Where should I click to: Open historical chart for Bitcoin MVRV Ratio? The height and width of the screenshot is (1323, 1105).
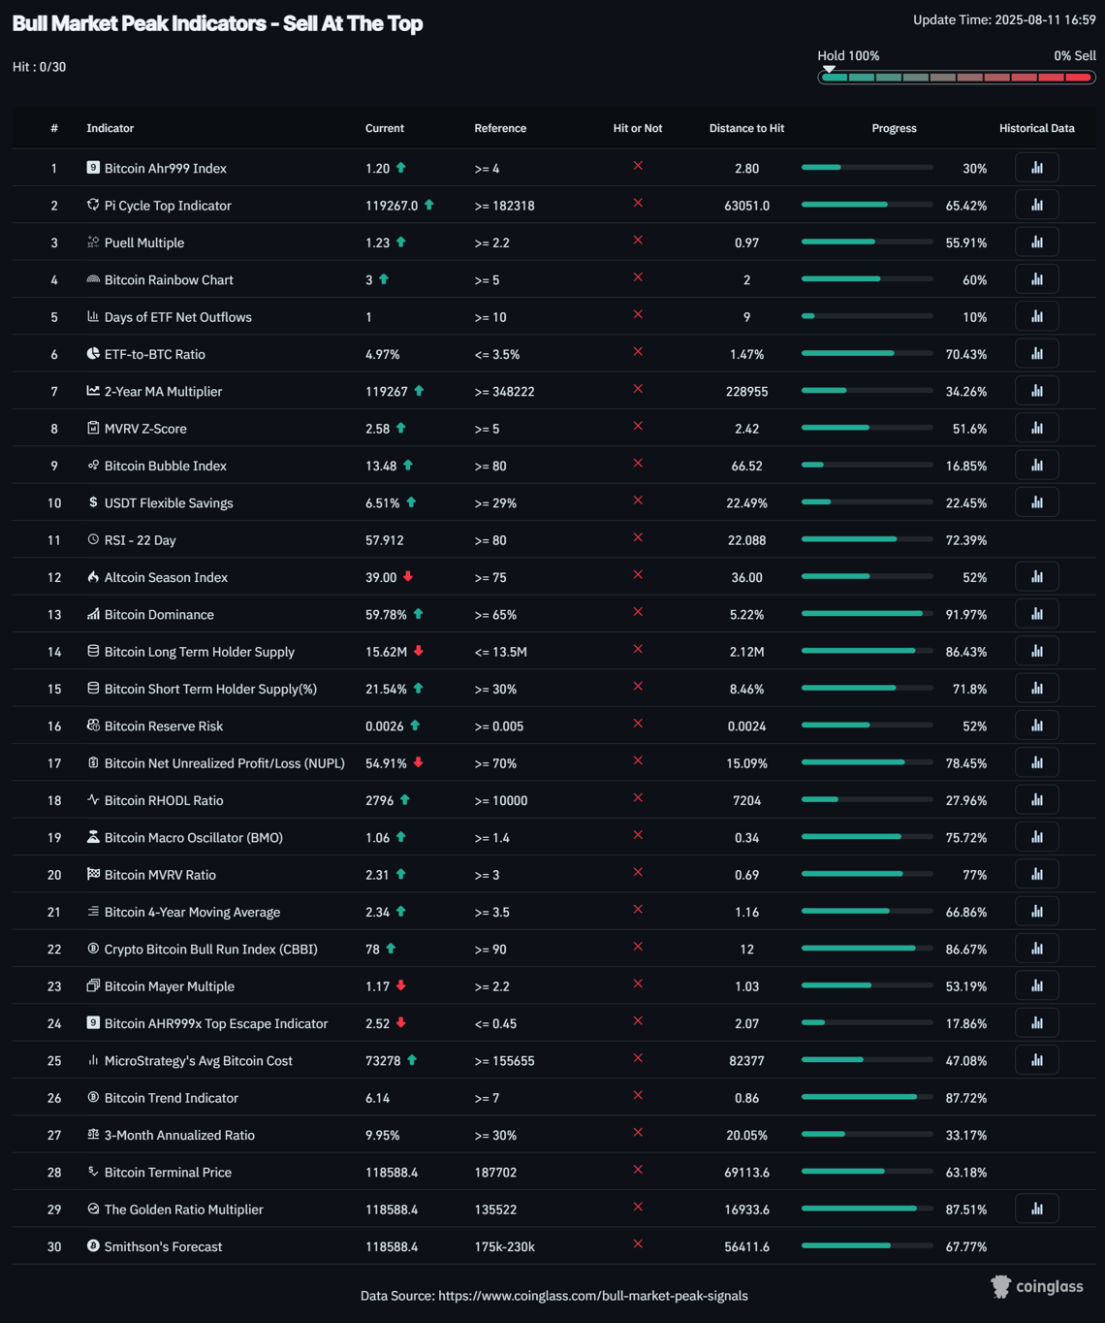point(1036,874)
